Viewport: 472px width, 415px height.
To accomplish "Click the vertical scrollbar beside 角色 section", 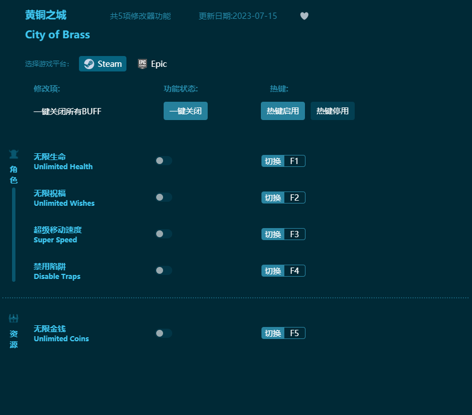I will [13, 234].
